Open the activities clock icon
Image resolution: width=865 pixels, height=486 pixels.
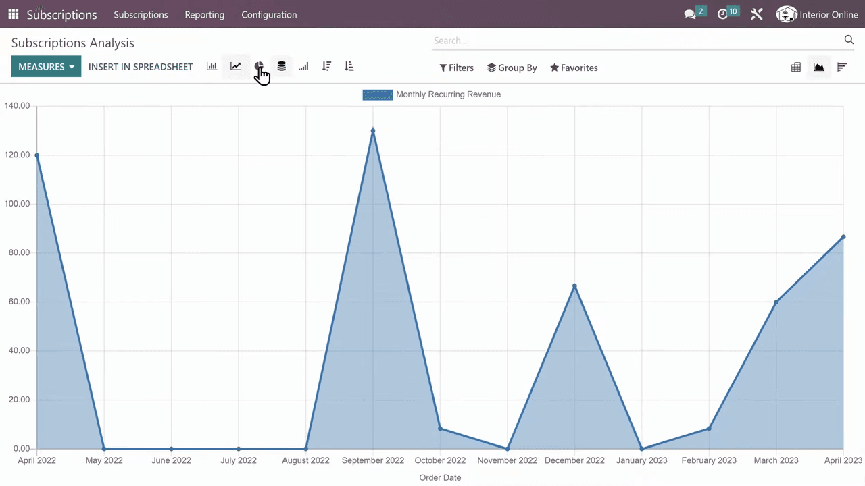click(x=722, y=14)
